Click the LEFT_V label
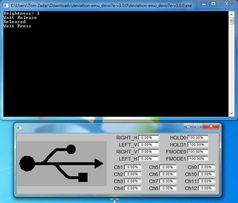This screenshot has height=203, width=238. 128,145
